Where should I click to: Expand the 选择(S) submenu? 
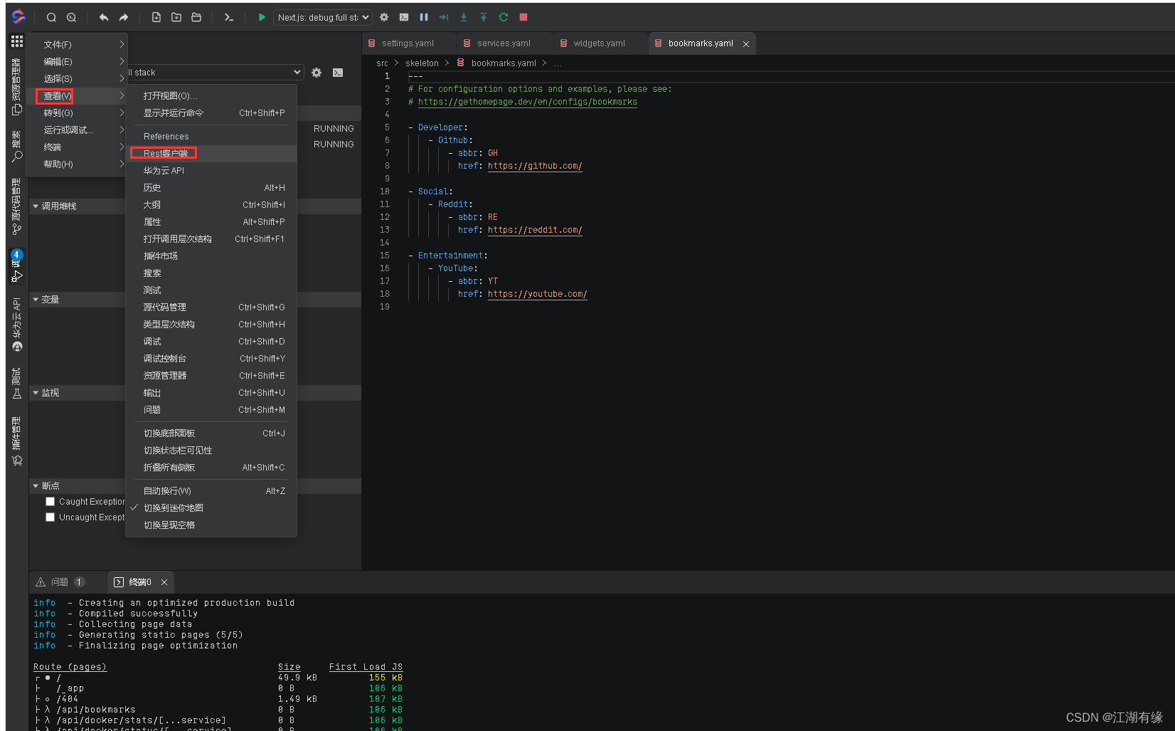[77, 78]
